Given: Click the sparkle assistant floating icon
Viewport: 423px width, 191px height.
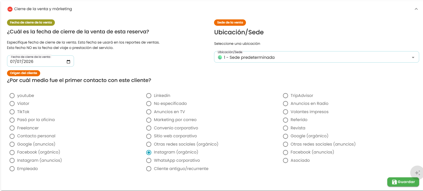Looking at the screenshot, I should point(417,173).
